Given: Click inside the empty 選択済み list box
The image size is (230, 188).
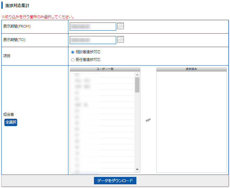Looking at the screenshot, I should [x=191, y=121].
